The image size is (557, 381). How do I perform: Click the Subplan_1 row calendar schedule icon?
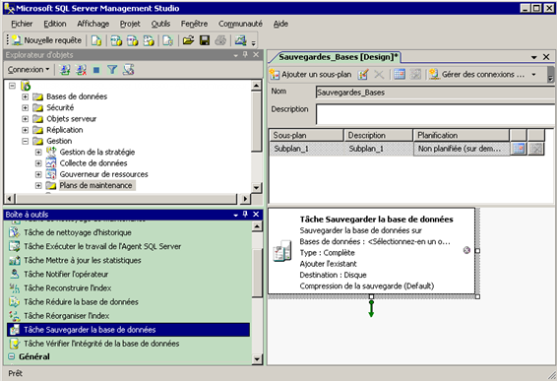point(519,149)
